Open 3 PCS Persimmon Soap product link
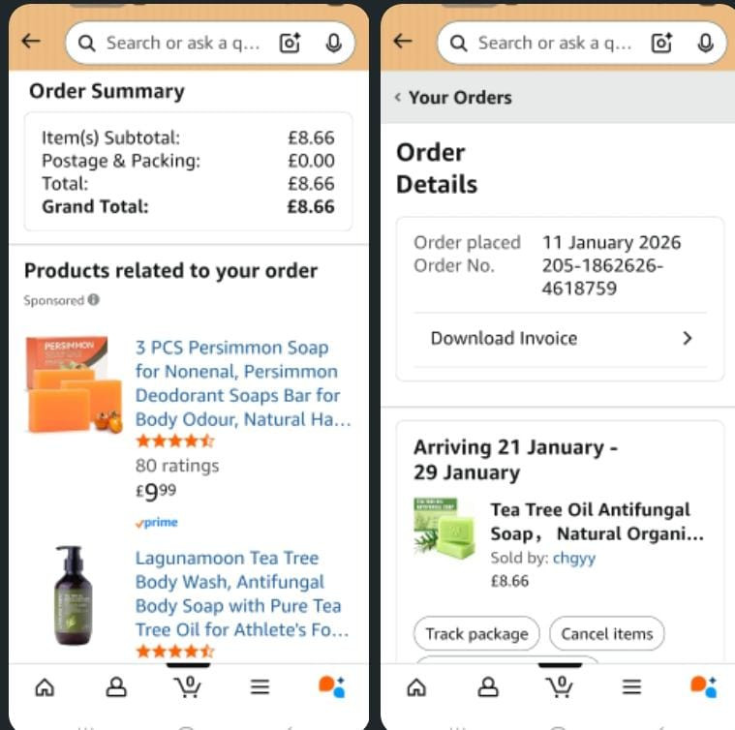The height and width of the screenshot is (730, 735). [243, 383]
